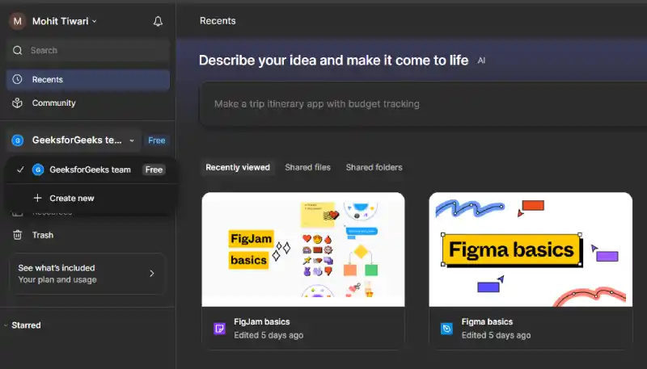This screenshot has width=647, height=369.
Task: Click the checkmark beside GeeksforGeeks team
Action: pyautogui.click(x=20, y=170)
